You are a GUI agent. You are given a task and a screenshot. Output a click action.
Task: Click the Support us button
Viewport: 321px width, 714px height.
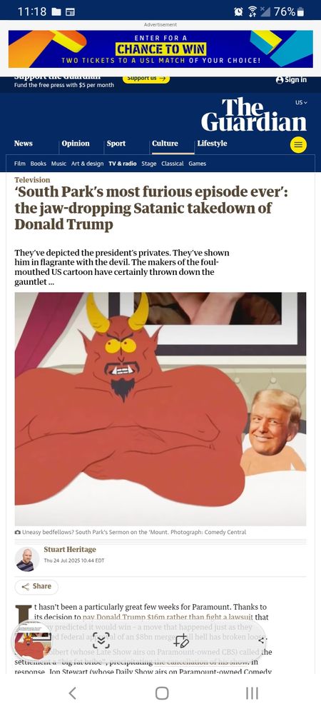pyautogui.click(x=146, y=79)
